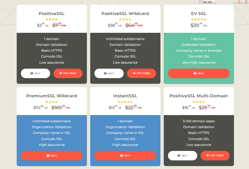Screen dimensions: 249x169
Task: Open the PositiveSSL Wildcard product title
Action: 125,14
